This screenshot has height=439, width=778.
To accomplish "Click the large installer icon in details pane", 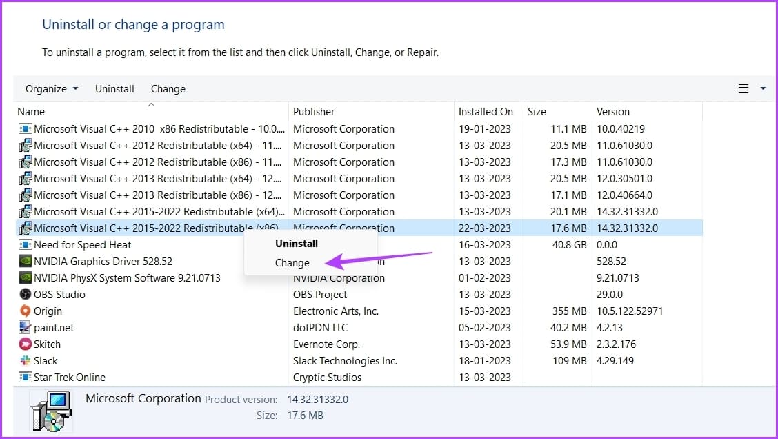I will (x=51, y=411).
